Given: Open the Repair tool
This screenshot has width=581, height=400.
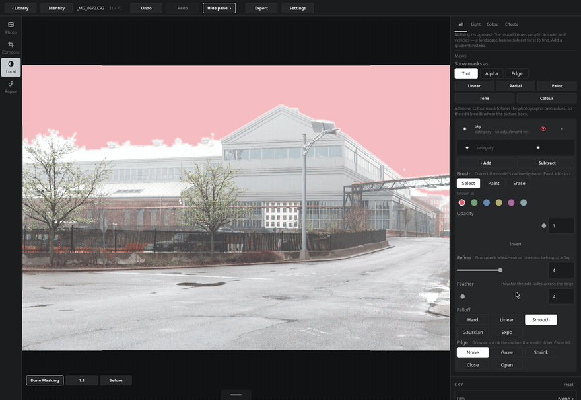Looking at the screenshot, I should coord(11,87).
